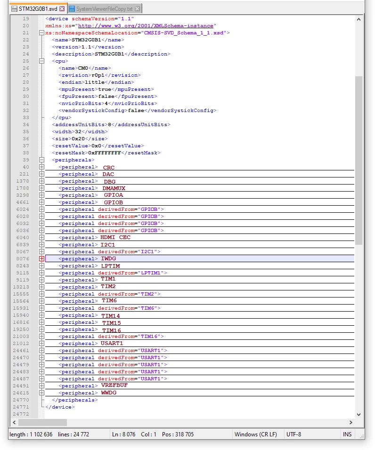Expand the USART1 peripheral fold at line 21012

click(x=41, y=344)
